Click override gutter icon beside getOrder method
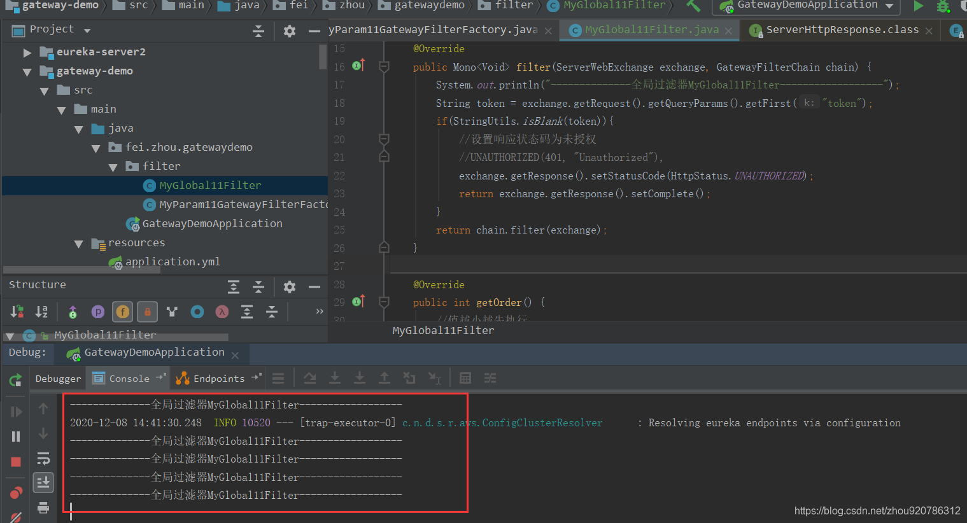967x523 pixels. coord(358,300)
